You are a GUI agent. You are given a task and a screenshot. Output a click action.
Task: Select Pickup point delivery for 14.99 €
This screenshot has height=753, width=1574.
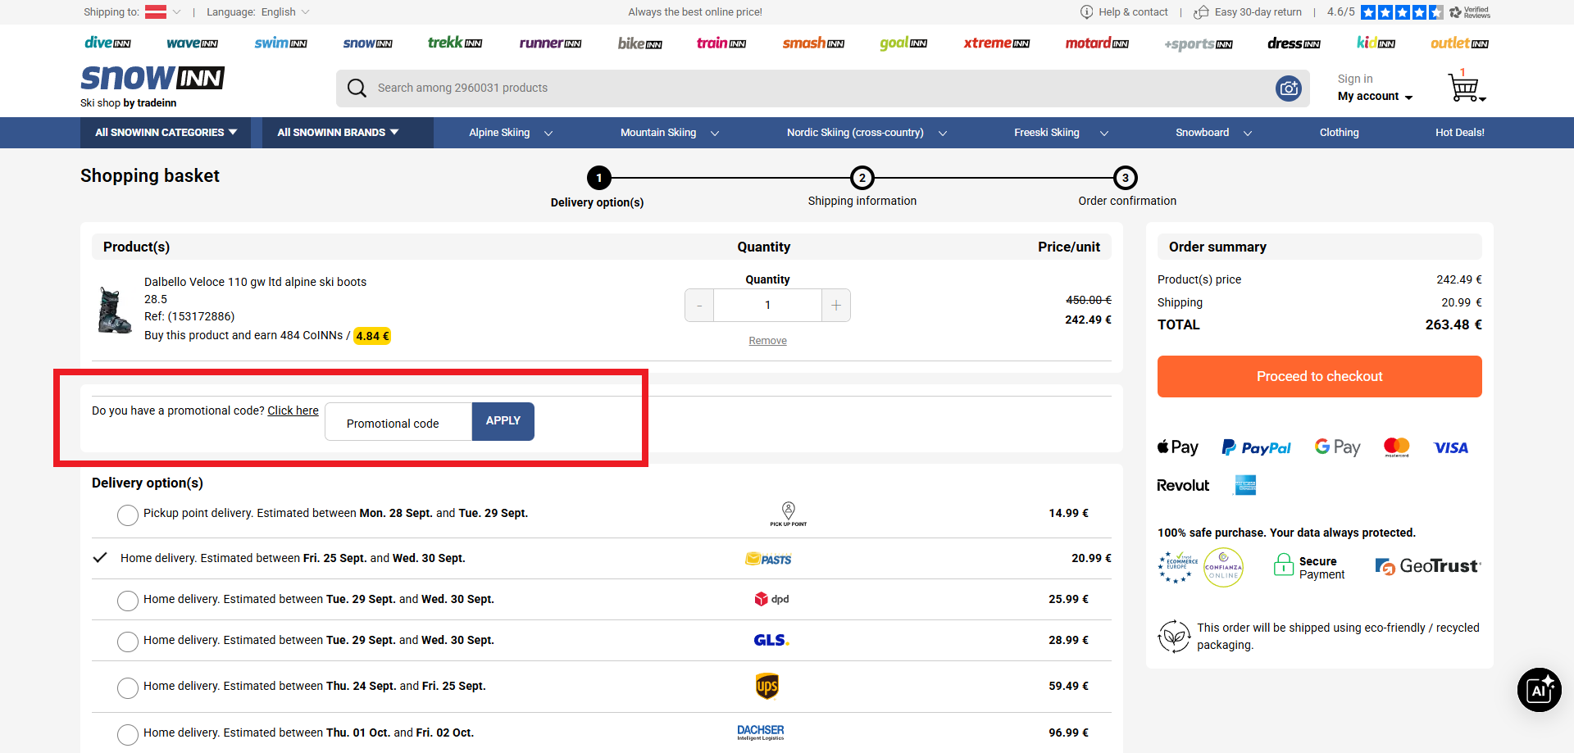(x=128, y=515)
